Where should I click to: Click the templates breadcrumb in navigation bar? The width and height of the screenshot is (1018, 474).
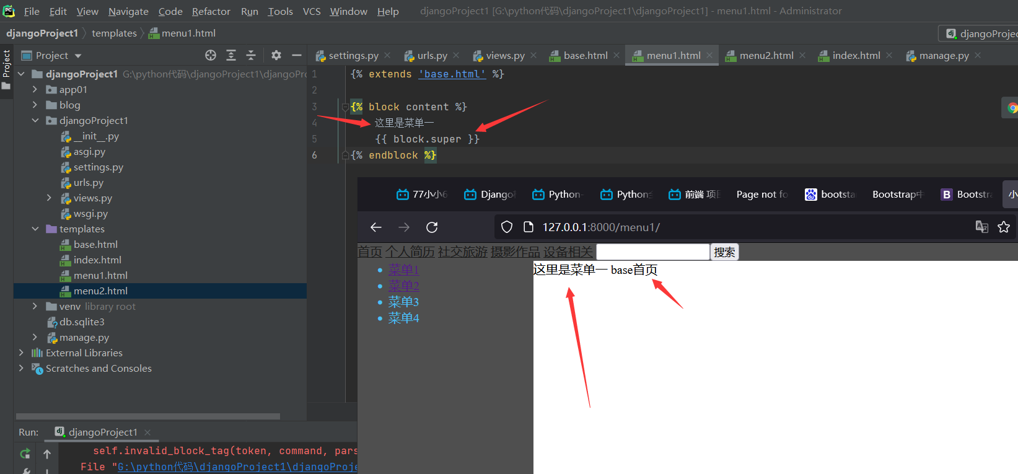114,33
